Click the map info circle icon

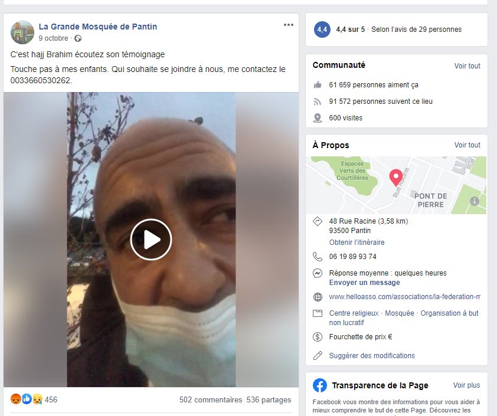(474, 201)
